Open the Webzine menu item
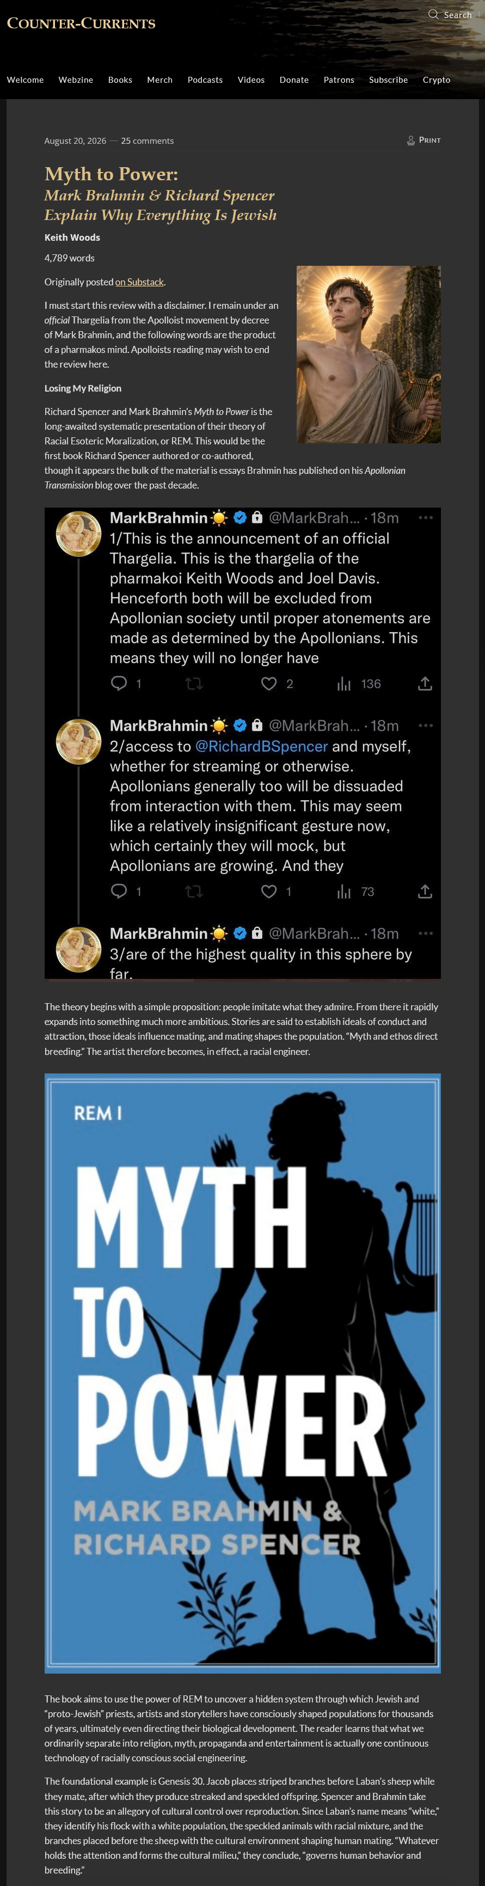 (x=76, y=80)
